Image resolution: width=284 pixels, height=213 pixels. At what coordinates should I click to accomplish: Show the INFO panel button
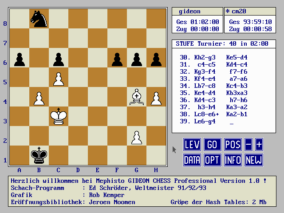[233, 160]
